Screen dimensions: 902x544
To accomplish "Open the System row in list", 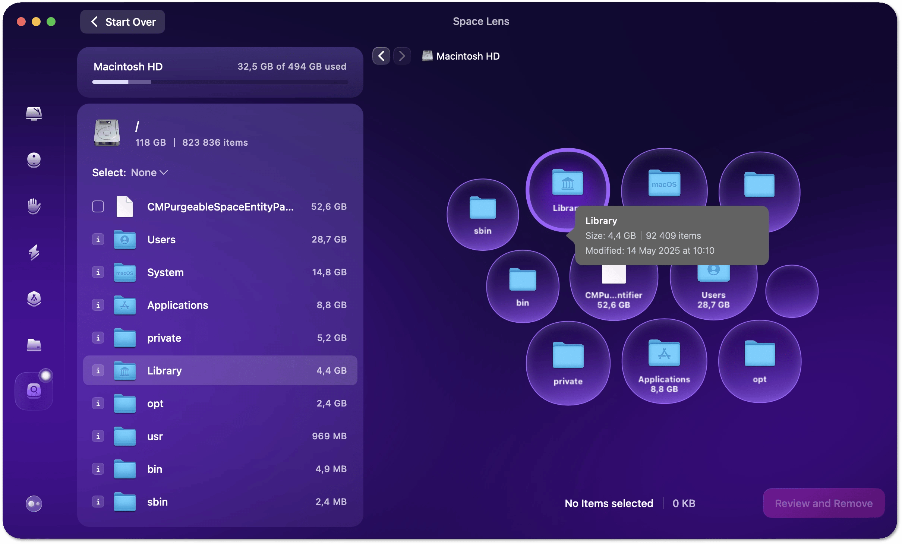I will [220, 272].
